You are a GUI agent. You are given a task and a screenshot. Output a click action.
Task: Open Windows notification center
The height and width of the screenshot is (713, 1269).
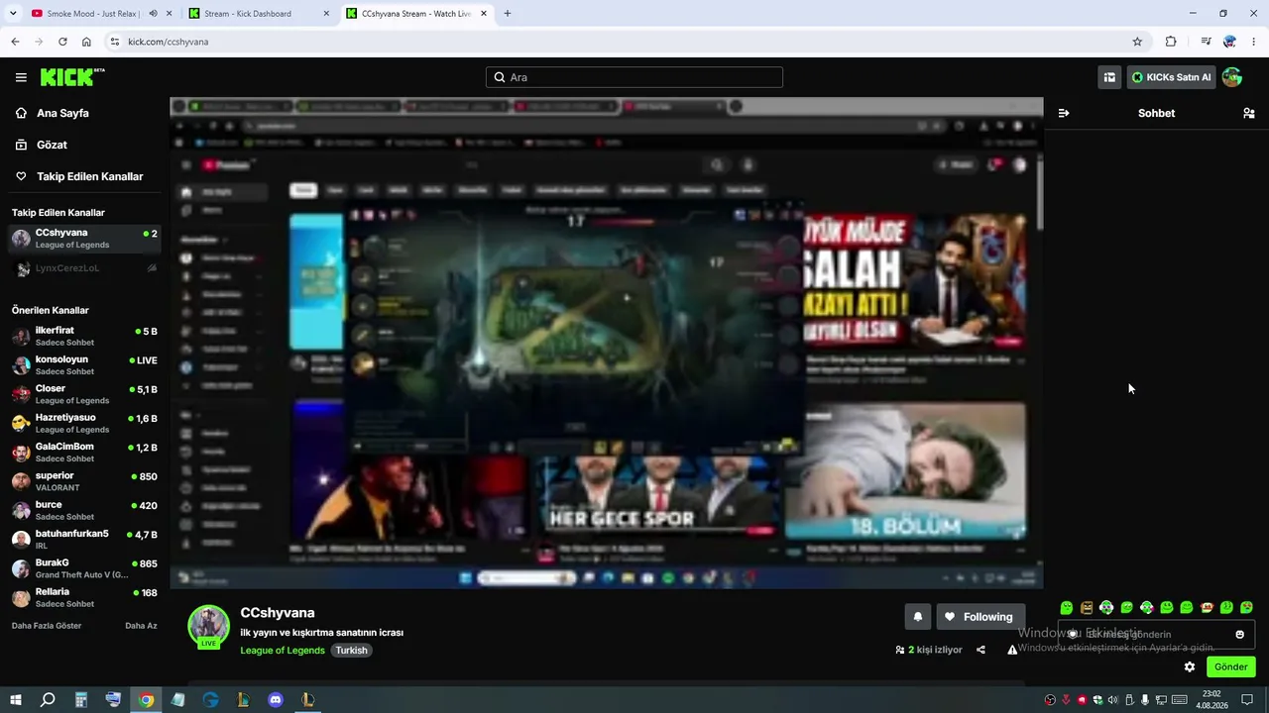click(x=1247, y=700)
